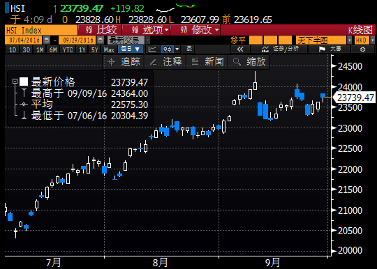Set range to 1M
377x269 pixels.
[x=40, y=49]
